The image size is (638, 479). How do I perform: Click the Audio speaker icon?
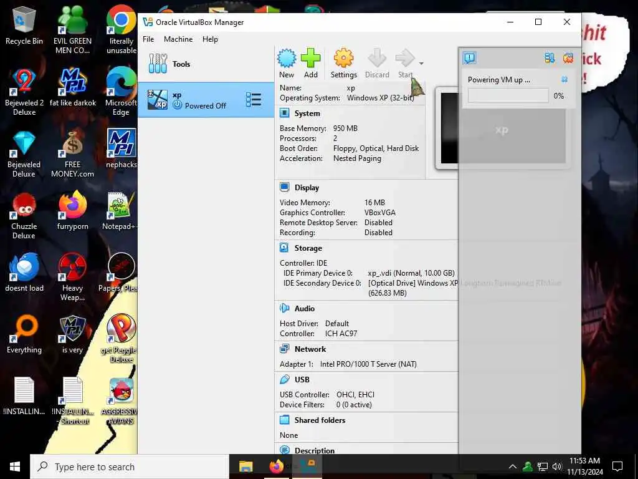pyautogui.click(x=284, y=308)
